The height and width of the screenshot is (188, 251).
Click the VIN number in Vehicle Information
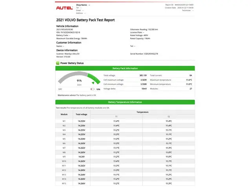69,32
